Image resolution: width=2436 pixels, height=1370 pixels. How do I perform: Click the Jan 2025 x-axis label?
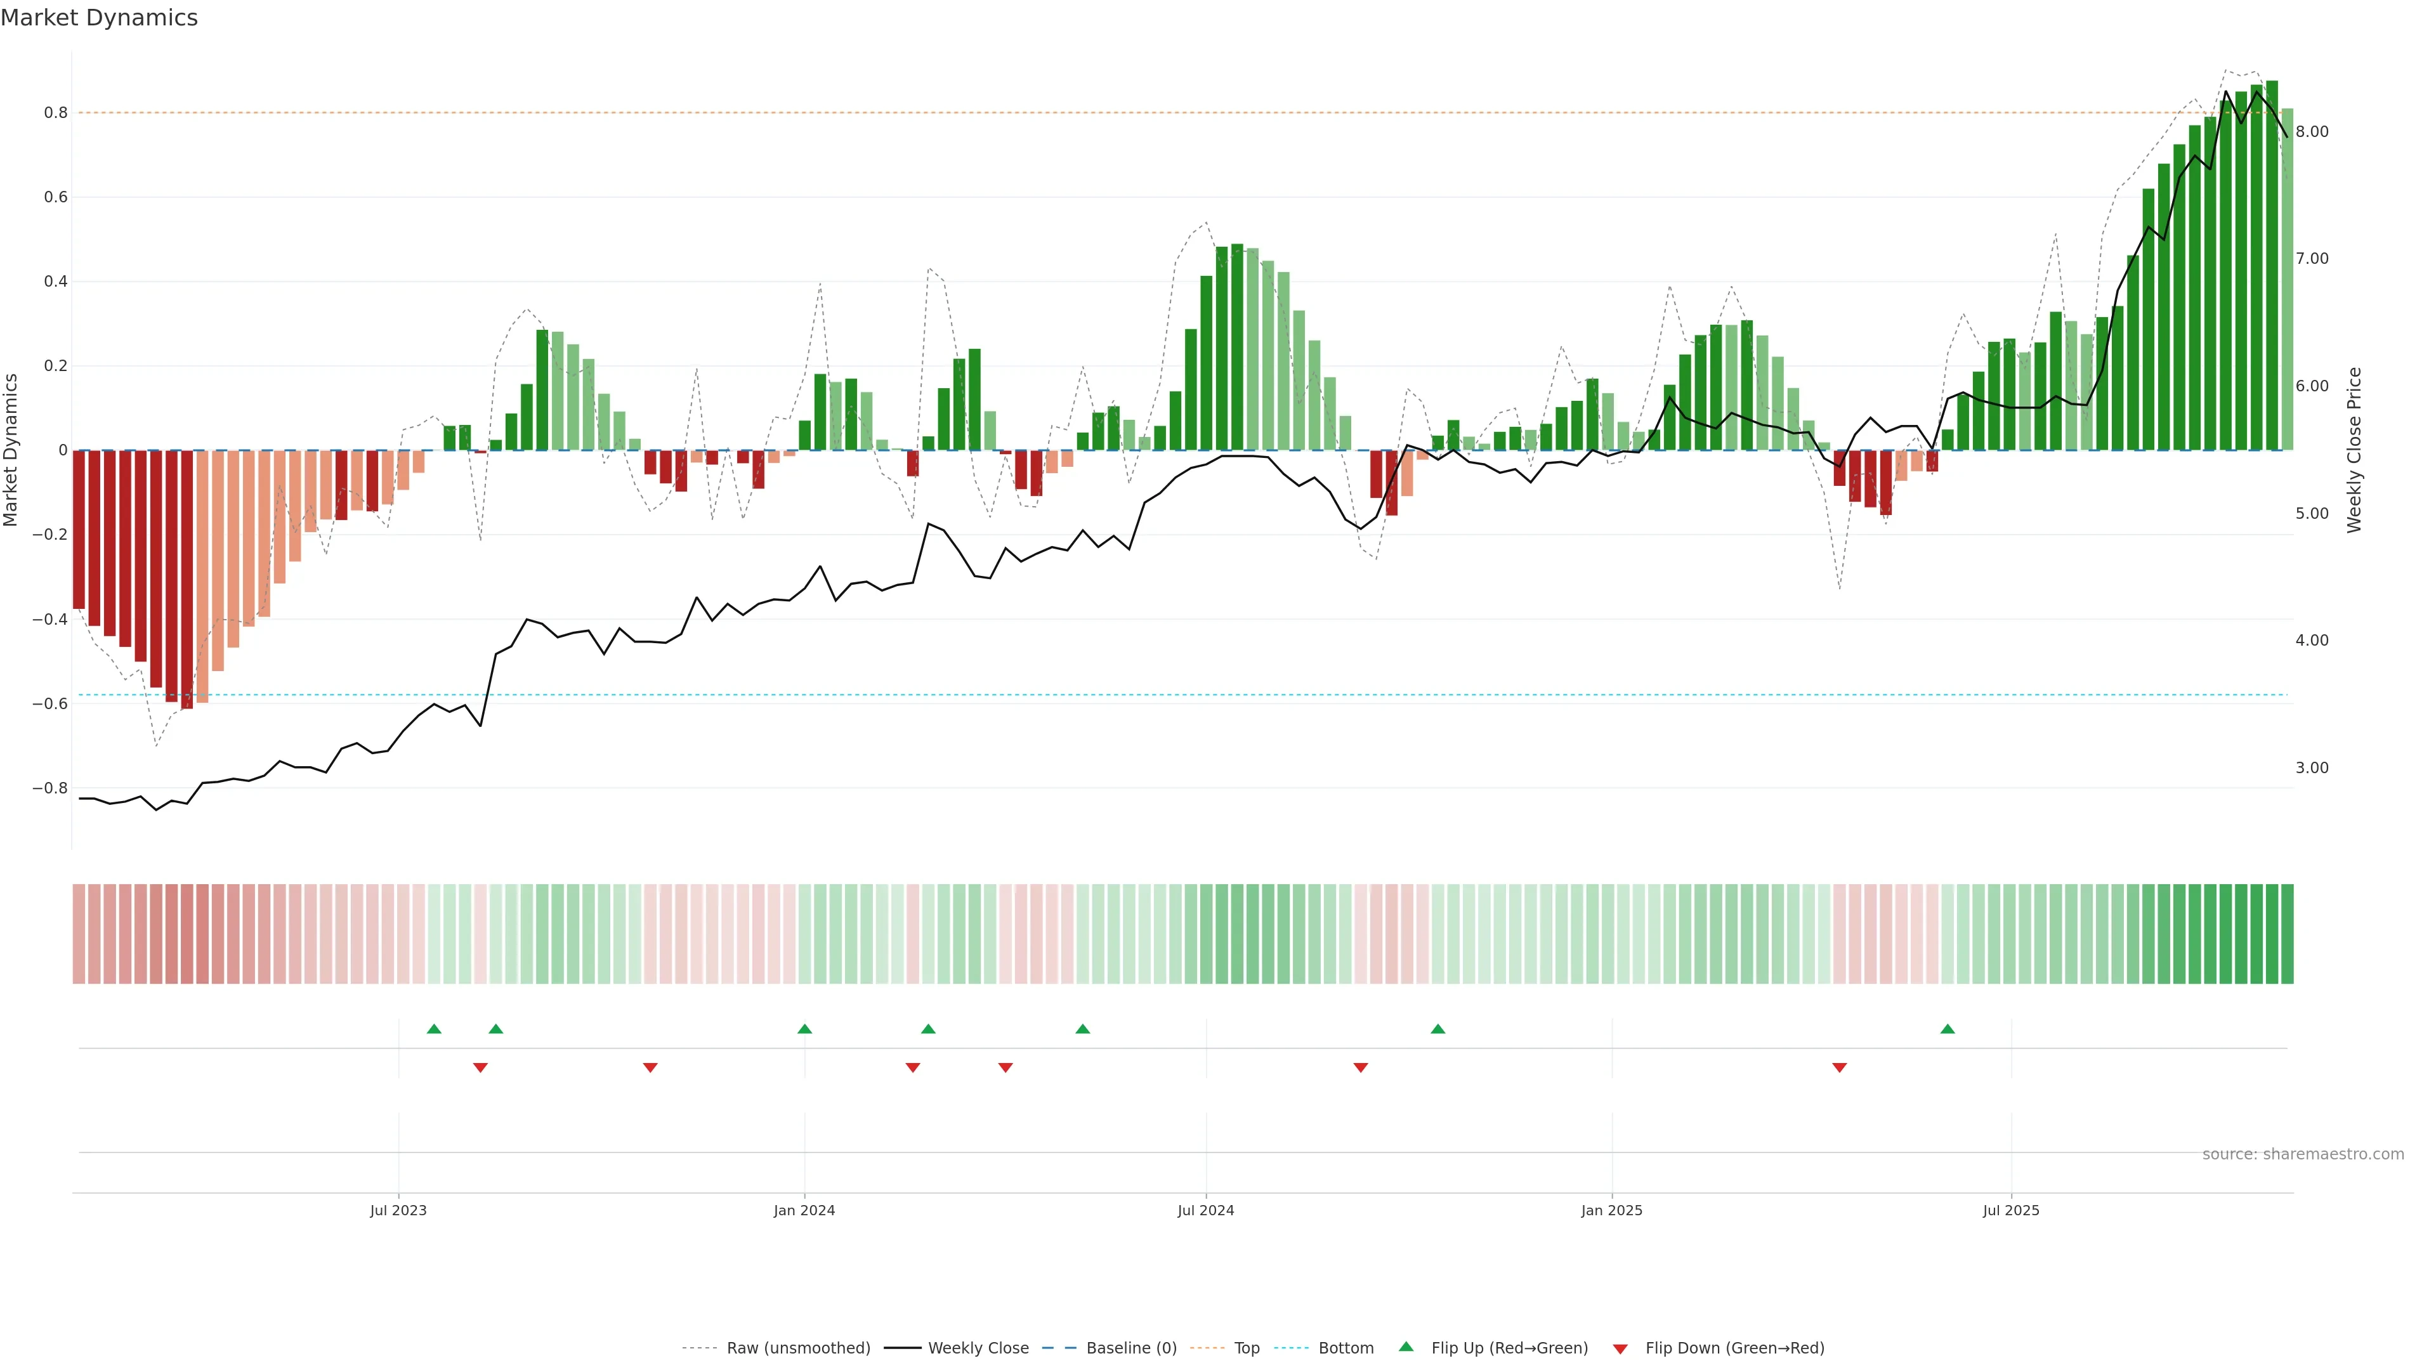click(1611, 1210)
